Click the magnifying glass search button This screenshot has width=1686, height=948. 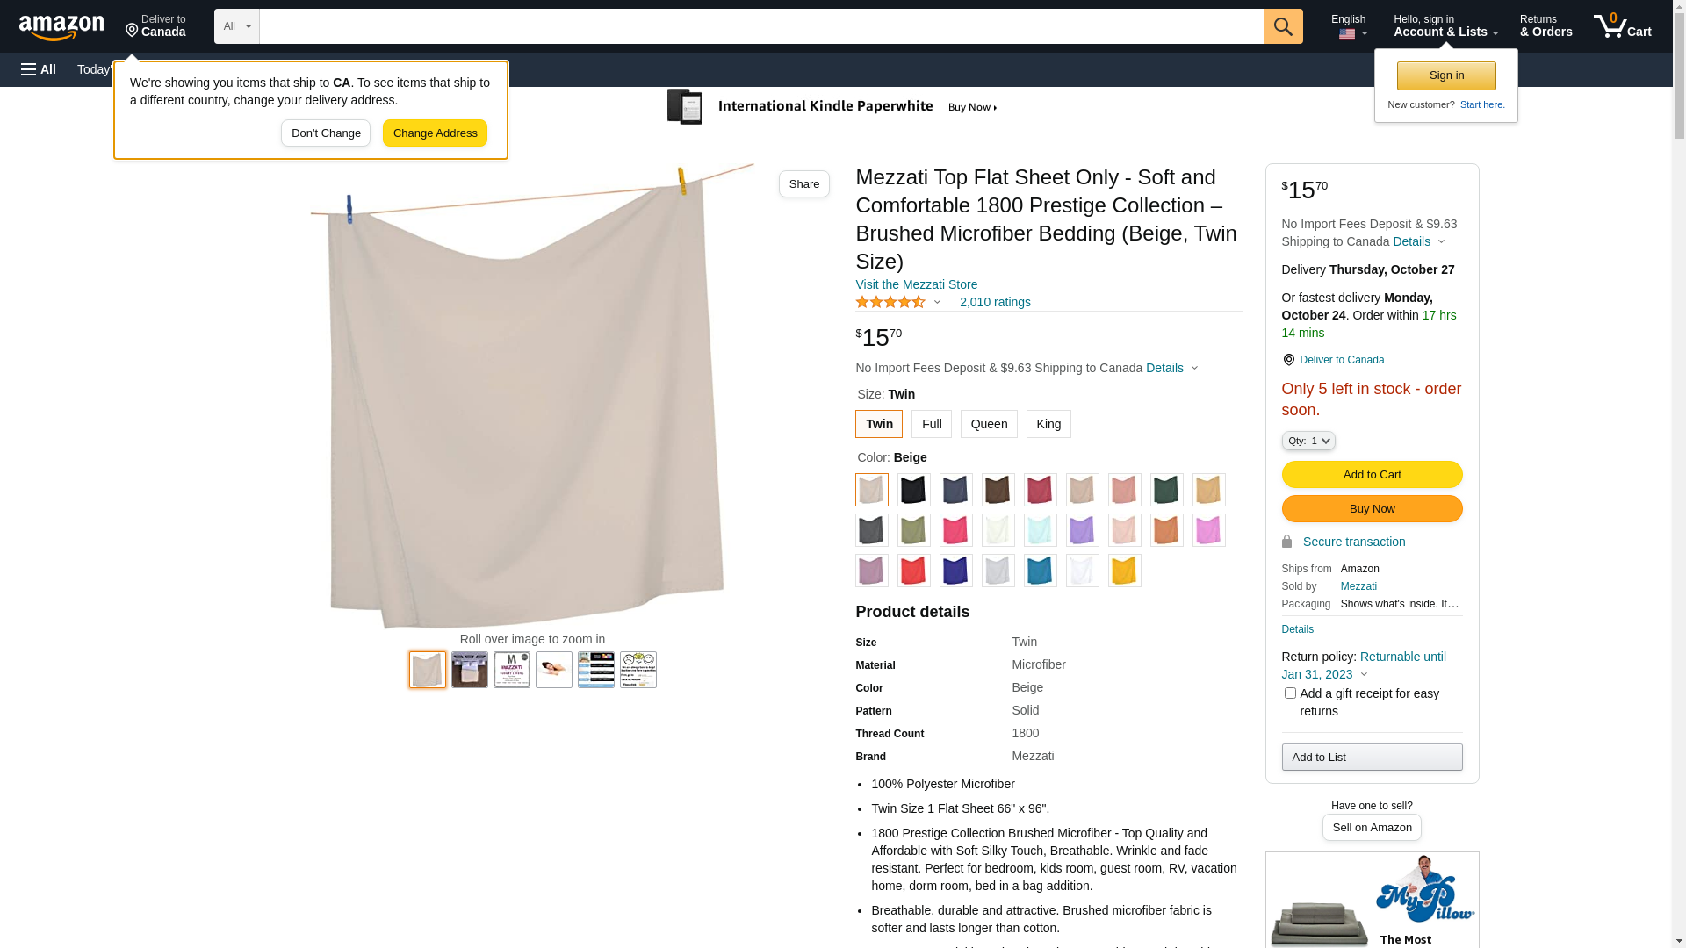tap(1283, 26)
